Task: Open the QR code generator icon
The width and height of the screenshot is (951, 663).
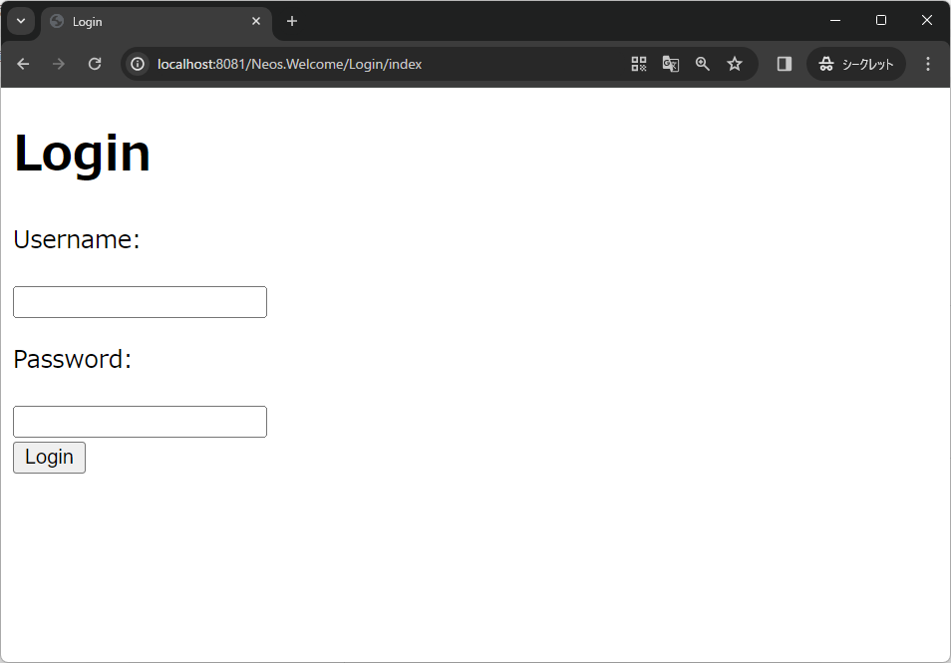Action: point(639,64)
